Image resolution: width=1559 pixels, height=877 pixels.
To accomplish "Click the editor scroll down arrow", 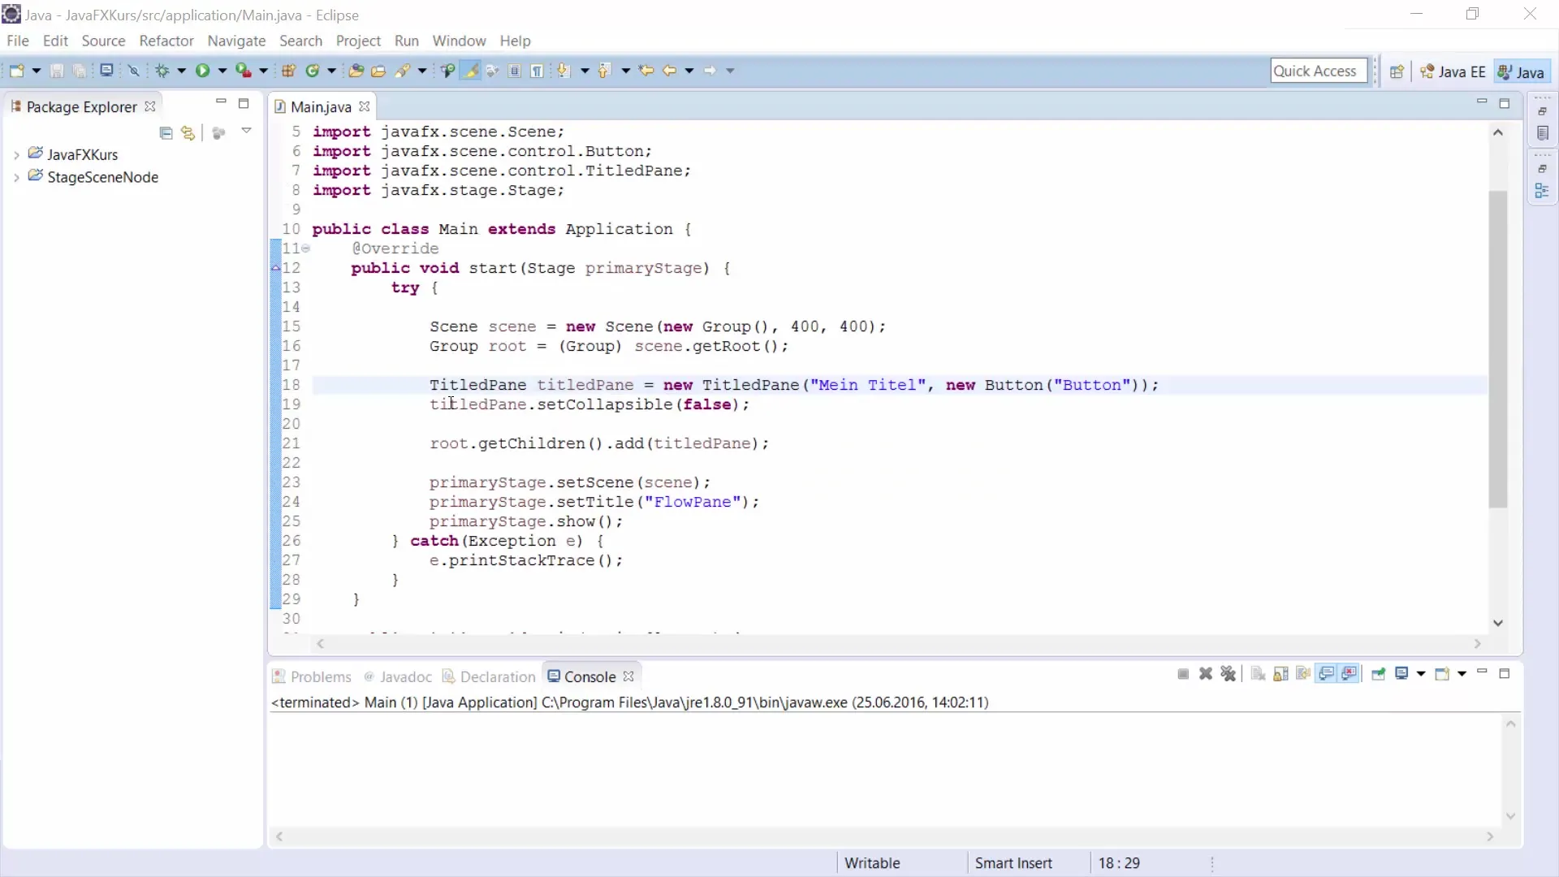I will [1498, 623].
